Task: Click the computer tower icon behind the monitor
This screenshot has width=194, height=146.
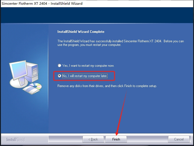Action: click(32, 72)
